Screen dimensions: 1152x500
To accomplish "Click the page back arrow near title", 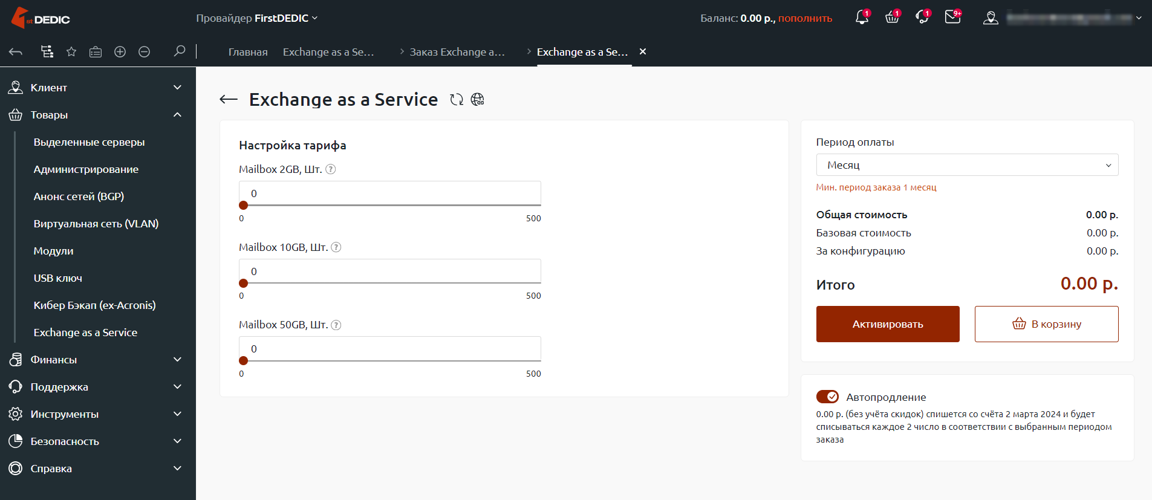I will point(229,99).
